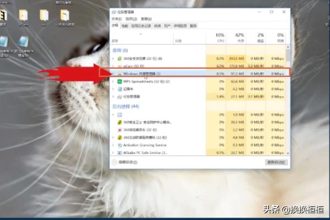This screenshot has width=330, height=220.
Task: Select the desktop notepad file icon near folders
Action: click(23, 41)
